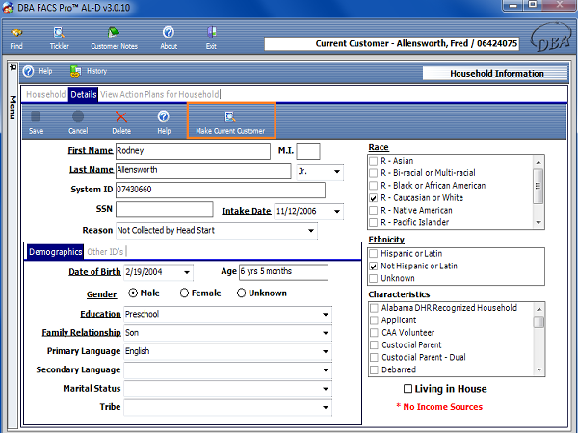The image size is (578, 433).
Task: Open Customer Notes
Action: [x=113, y=36]
